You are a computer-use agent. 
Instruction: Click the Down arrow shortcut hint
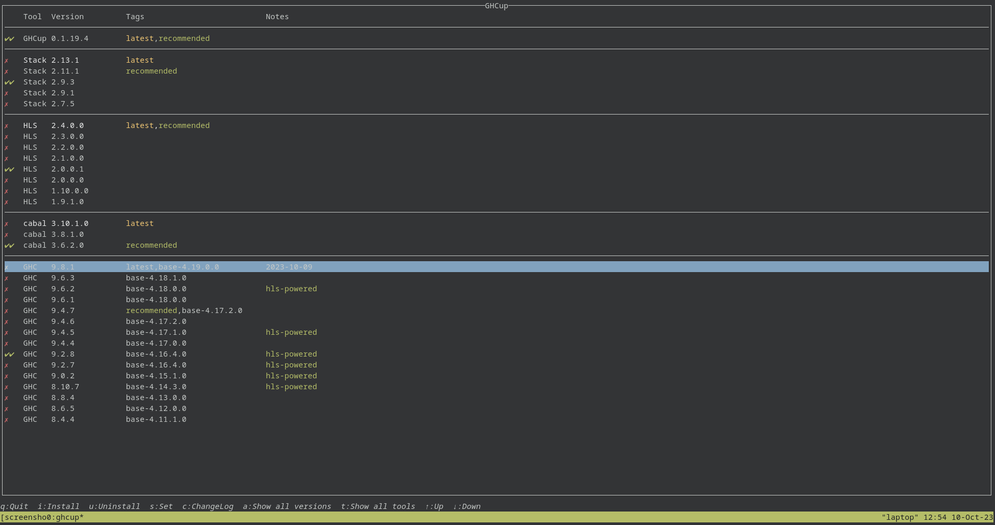click(467, 506)
